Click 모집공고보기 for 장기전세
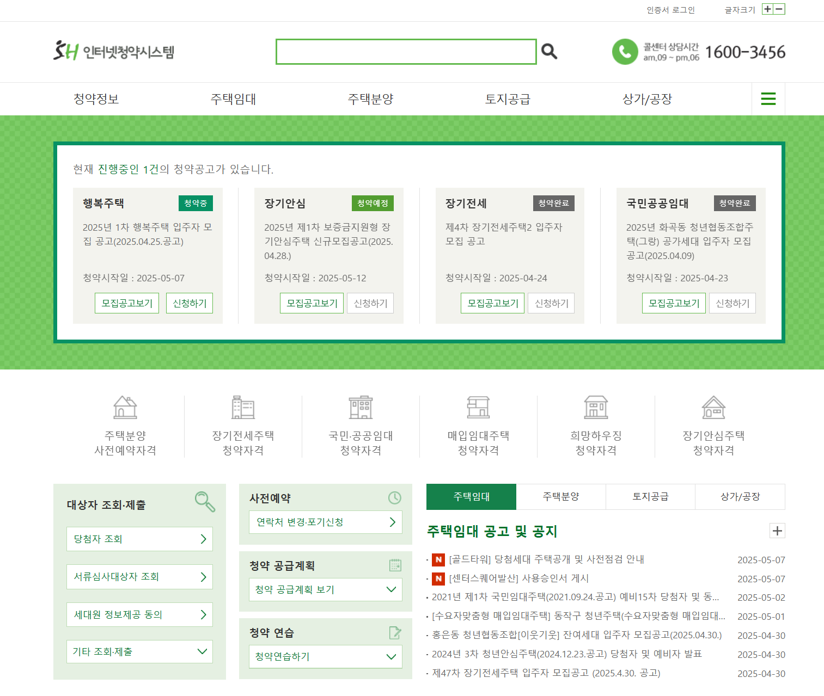Screen dimensions: 824x696 click(x=493, y=303)
